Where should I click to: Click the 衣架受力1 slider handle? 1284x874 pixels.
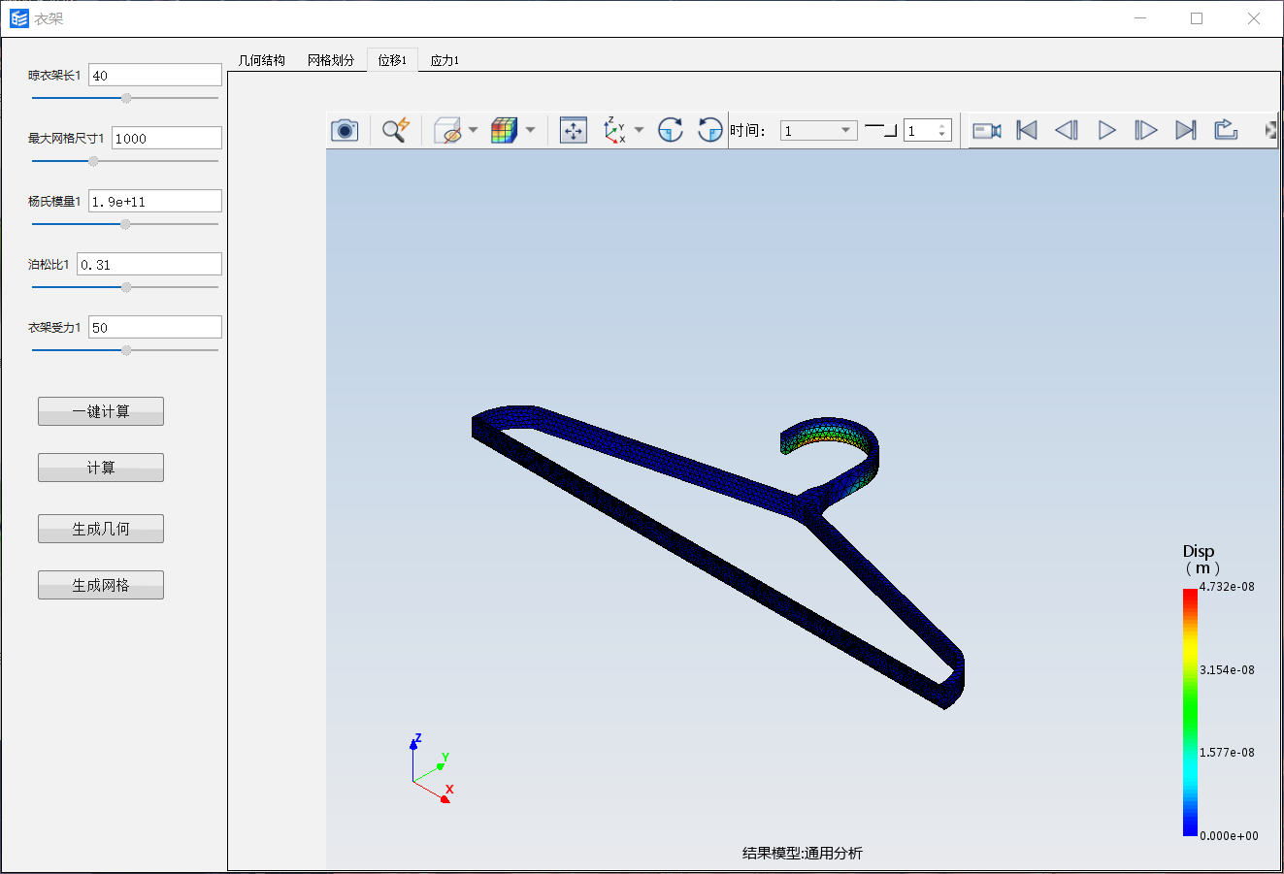pyautogui.click(x=126, y=350)
